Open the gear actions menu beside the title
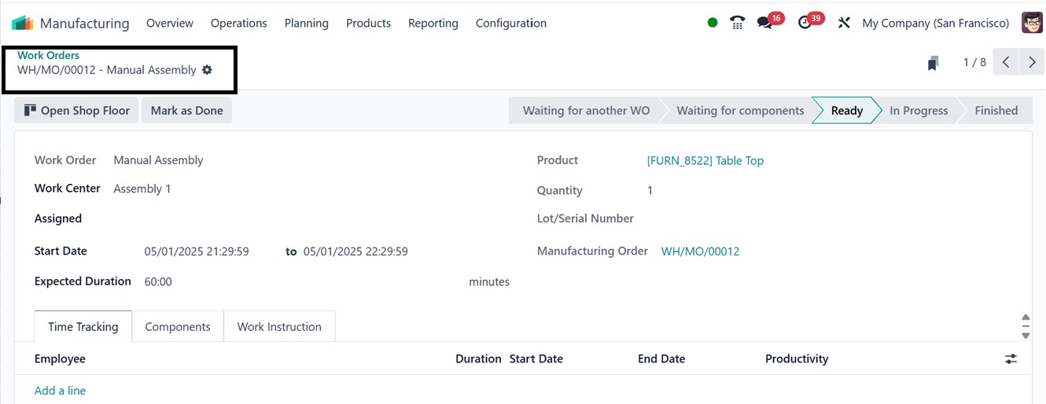The image size is (1046, 404). click(207, 70)
